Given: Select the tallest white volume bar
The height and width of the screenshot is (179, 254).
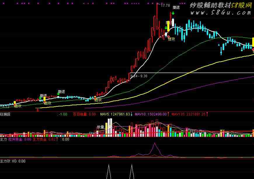Looking at the screenshot, I should tap(111, 128).
